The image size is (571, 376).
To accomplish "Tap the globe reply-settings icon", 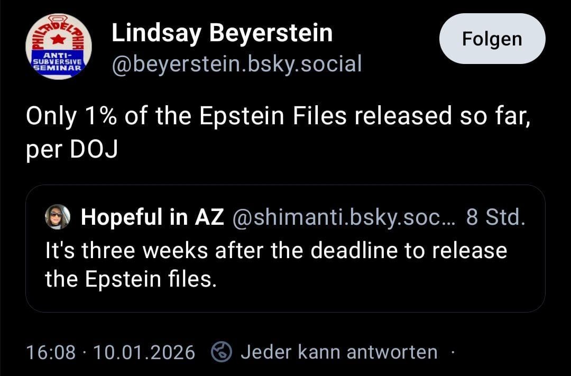I will (x=222, y=352).
